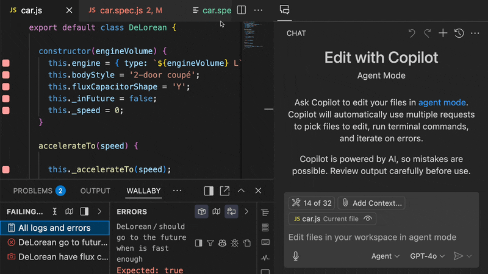Show chat history clock icon
This screenshot has width=488, height=274.
click(x=459, y=33)
